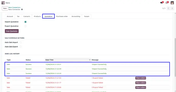Screen dimensions: 176x92
Task: Go to the previous record arrow
Action: click(168, 8)
